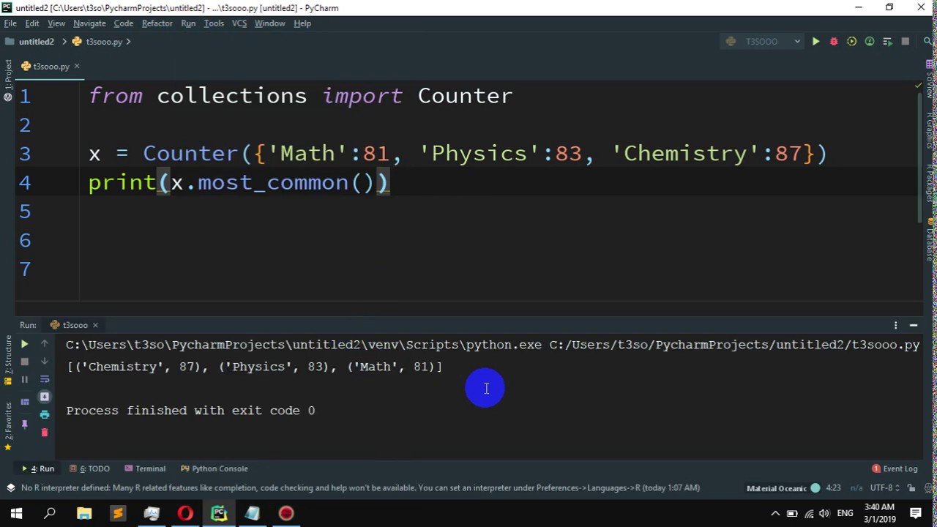This screenshot has height=527, width=937.
Task: Open the Run menu
Action: pos(188,23)
